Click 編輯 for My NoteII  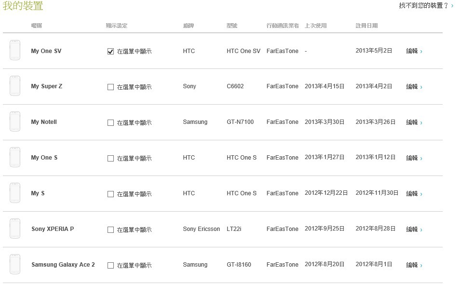414,122
